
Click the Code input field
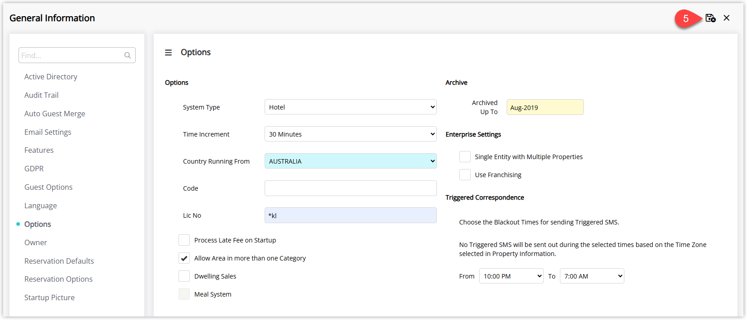pyautogui.click(x=350, y=188)
